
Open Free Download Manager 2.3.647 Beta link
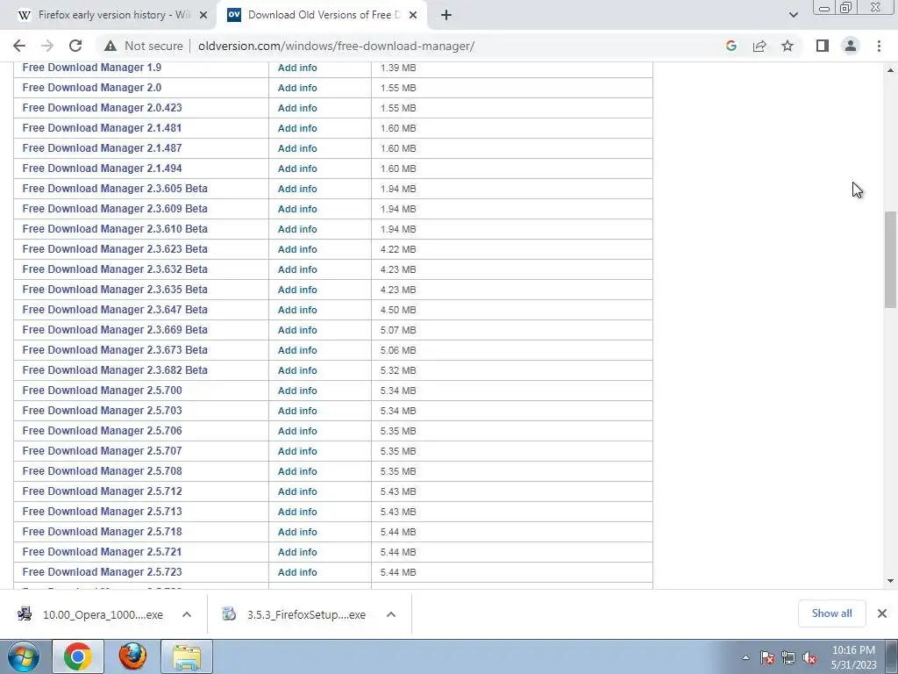pos(115,310)
